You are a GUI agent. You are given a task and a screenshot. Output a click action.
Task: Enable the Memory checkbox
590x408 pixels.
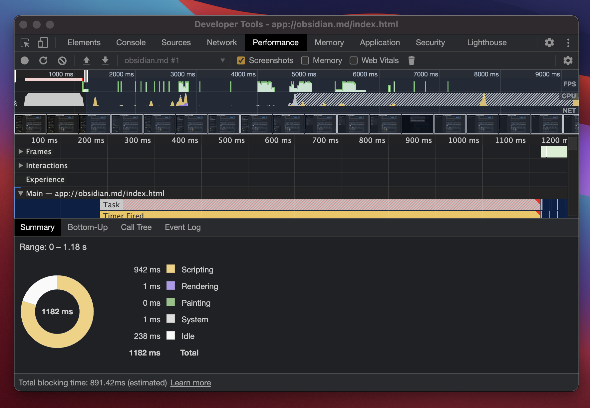tap(305, 60)
